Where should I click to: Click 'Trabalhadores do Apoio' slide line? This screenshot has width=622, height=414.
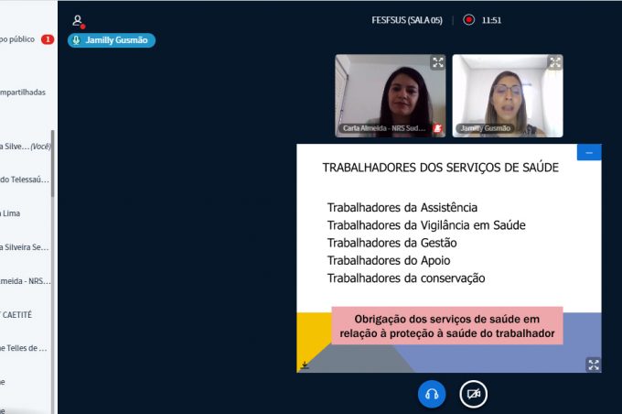(x=389, y=261)
